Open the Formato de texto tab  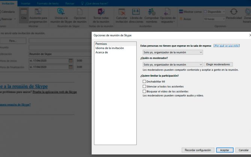pyautogui.click(x=48, y=3)
